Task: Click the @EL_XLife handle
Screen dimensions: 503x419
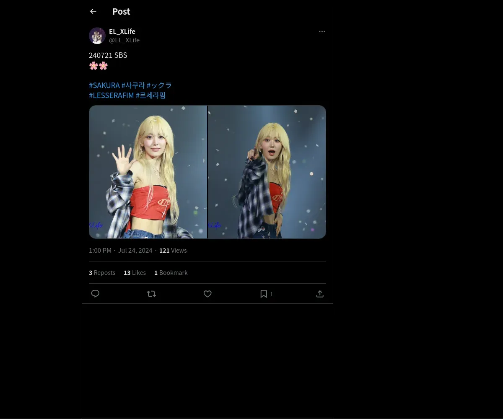Action: (x=124, y=40)
